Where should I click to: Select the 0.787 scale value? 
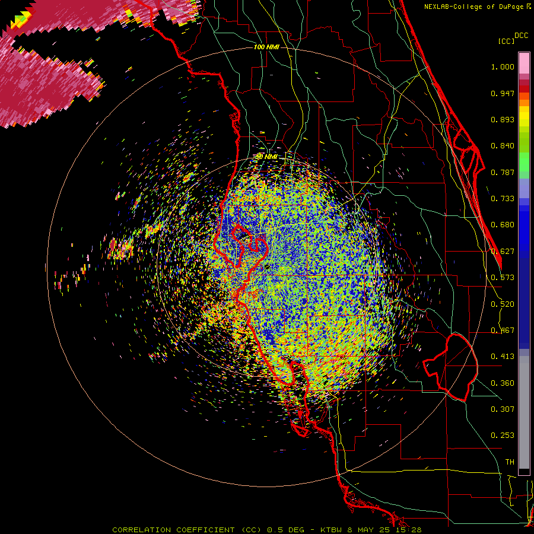[503, 172]
